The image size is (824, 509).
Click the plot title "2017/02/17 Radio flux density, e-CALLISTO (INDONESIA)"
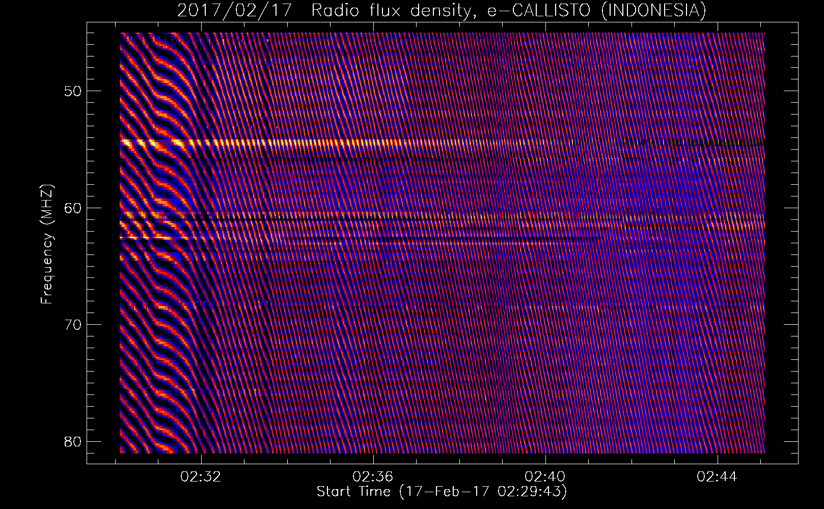click(x=442, y=11)
